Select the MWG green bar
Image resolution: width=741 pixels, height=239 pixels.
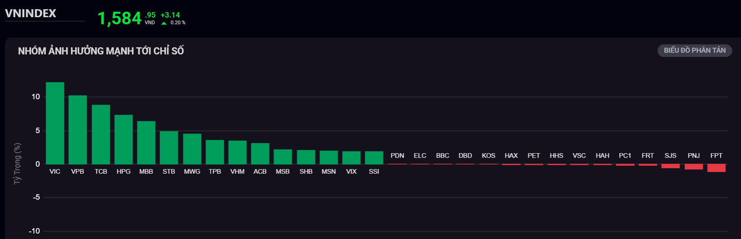click(x=192, y=149)
